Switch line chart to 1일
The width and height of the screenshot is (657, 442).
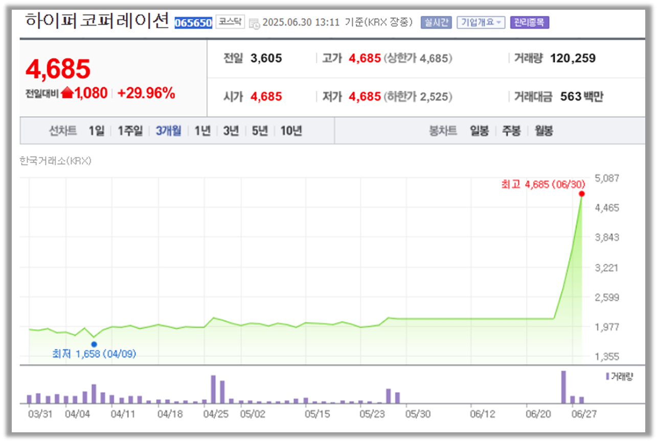(x=96, y=131)
